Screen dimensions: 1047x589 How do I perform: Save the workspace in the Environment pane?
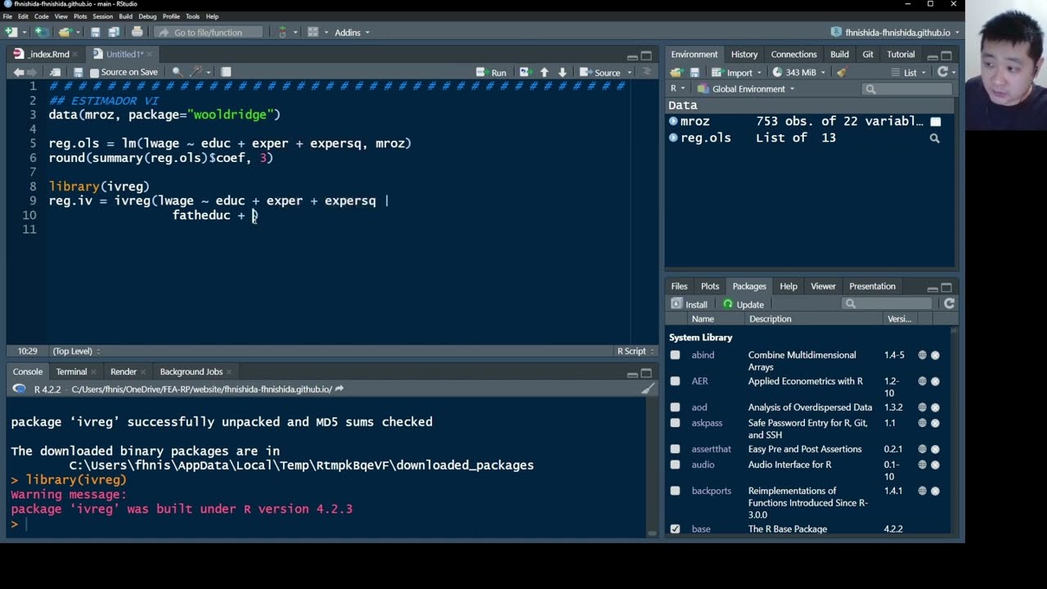tap(694, 72)
